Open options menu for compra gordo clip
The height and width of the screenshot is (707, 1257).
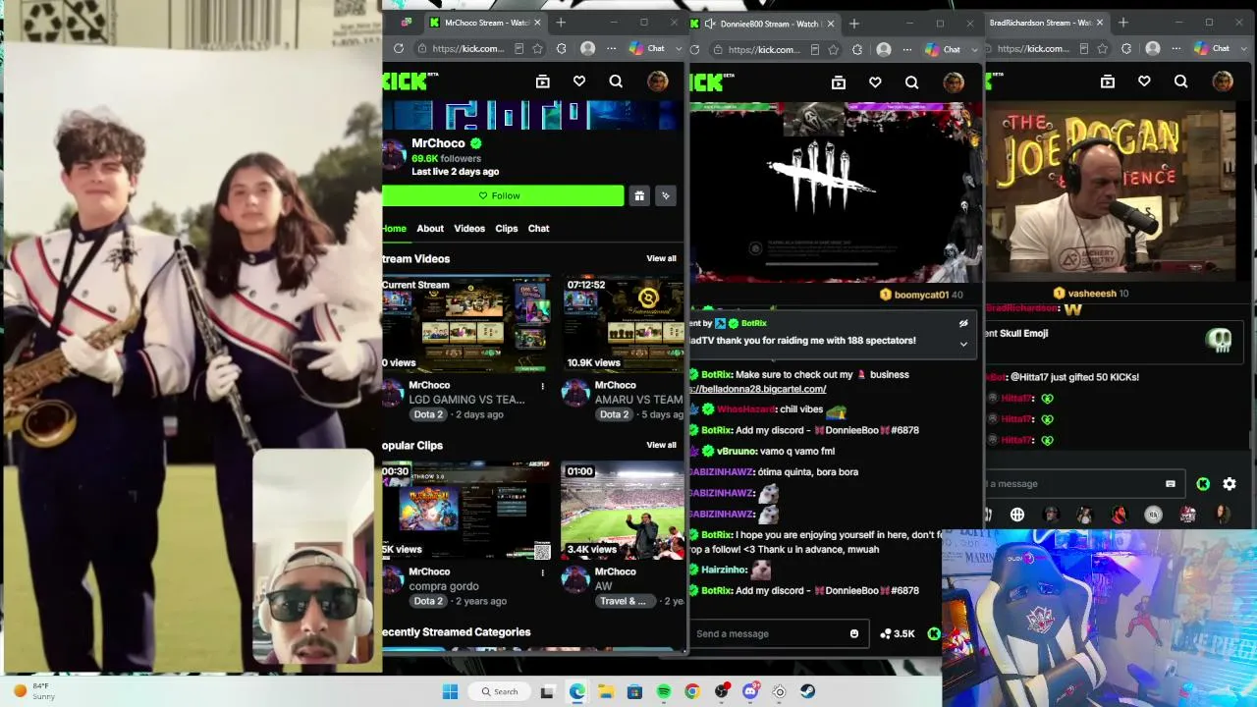pyautogui.click(x=542, y=572)
